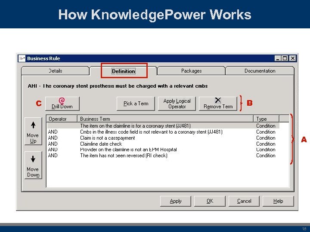Click the Remove Term button
Viewport: 310px width, 232px height.
218,104
